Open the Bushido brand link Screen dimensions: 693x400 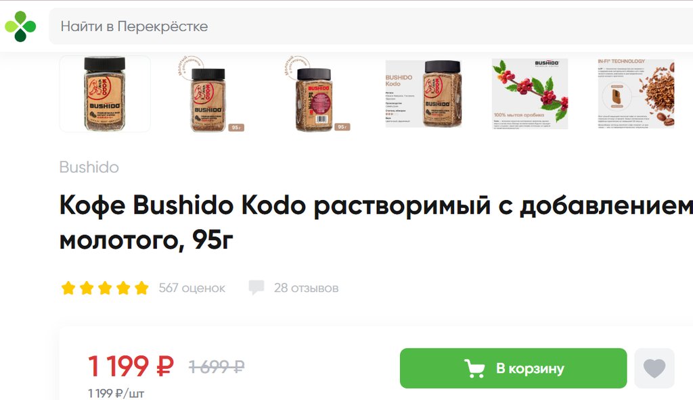point(89,168)
